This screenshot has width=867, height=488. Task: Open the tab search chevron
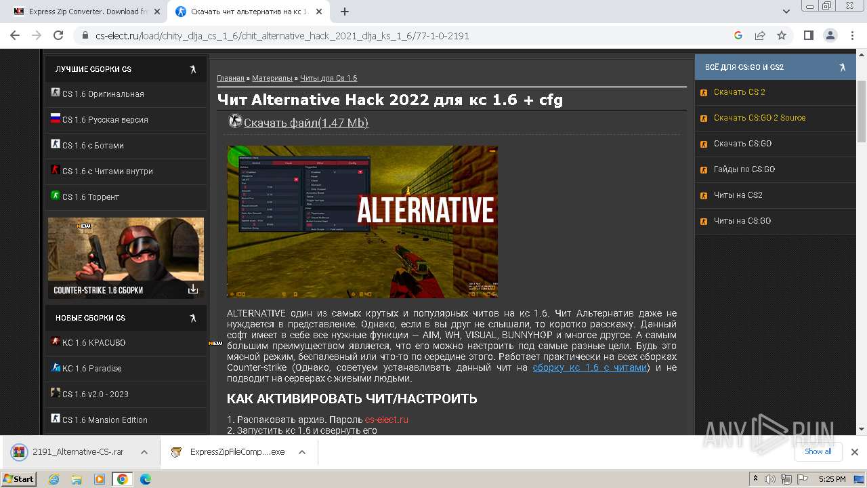click(786, 12)
